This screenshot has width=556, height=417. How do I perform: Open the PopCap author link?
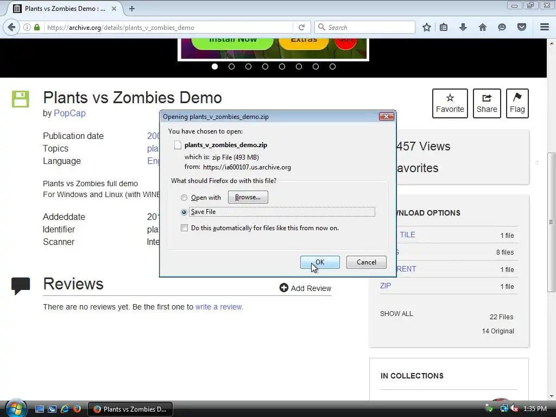(69, 113)
